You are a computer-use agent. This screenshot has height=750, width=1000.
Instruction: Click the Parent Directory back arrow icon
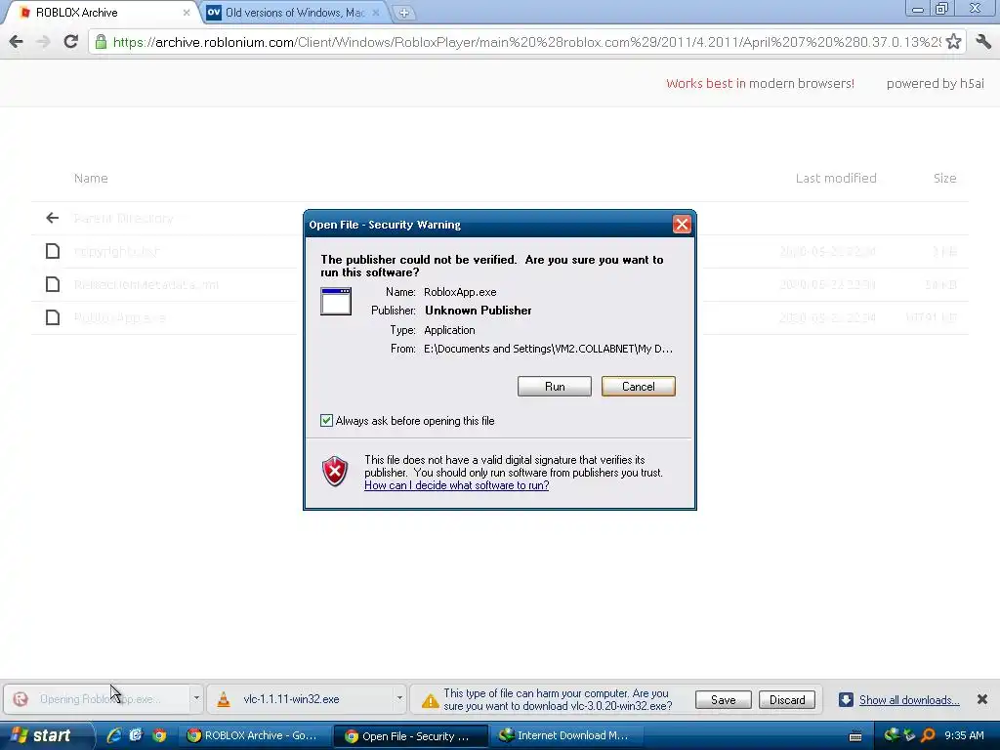point(53,218)
